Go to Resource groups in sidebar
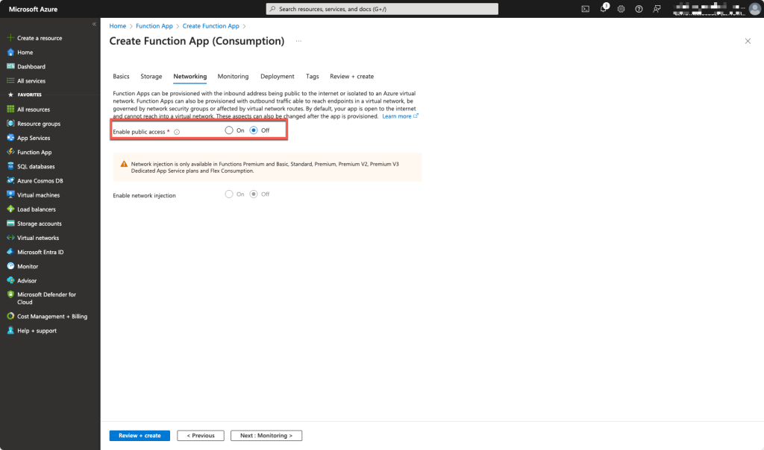Viewport: 764px width, 450px height. 39,124
